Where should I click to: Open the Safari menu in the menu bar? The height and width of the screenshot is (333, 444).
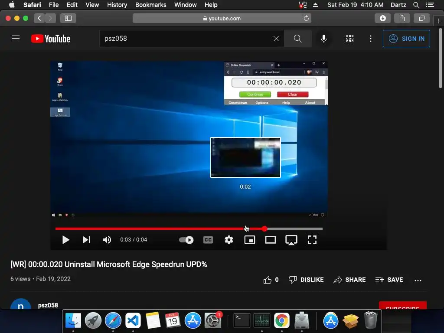point(32,5)
